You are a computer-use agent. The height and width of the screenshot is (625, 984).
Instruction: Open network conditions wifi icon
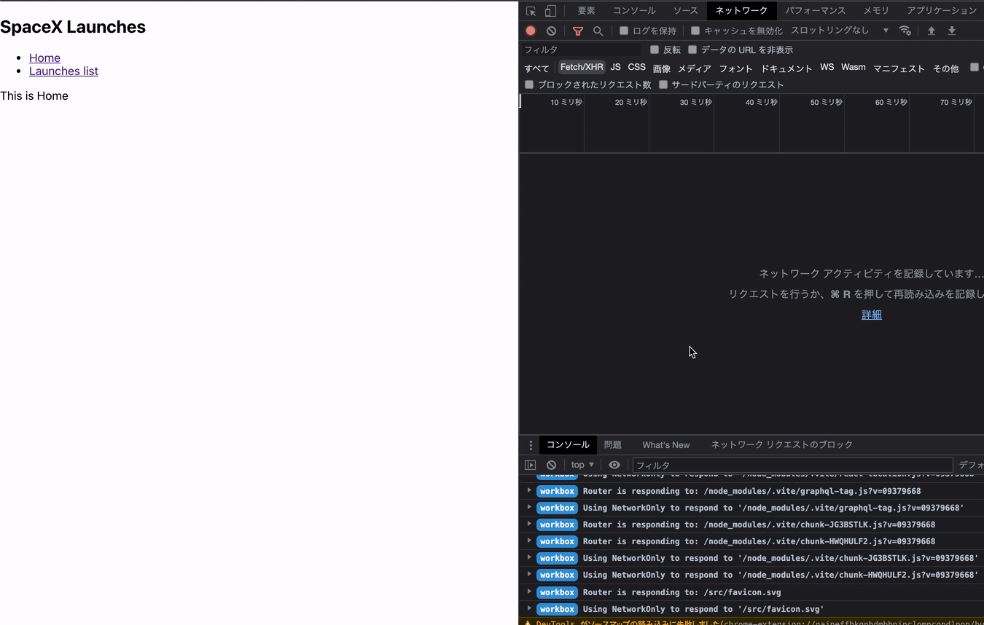(905, 31)
